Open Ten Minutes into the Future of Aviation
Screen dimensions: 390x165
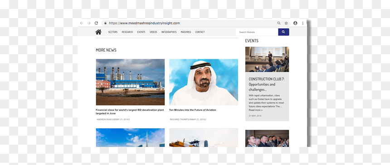[x=193, y=110]
